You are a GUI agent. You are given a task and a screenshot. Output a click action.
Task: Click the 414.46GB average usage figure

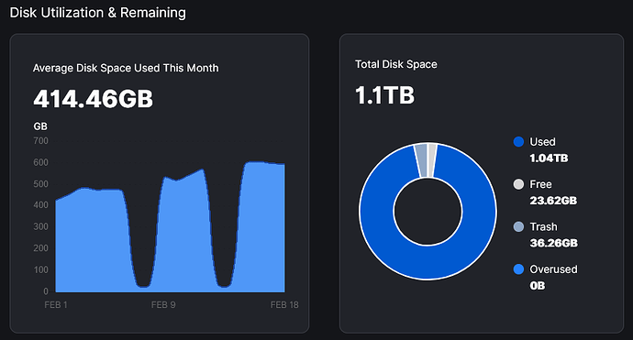94,99
